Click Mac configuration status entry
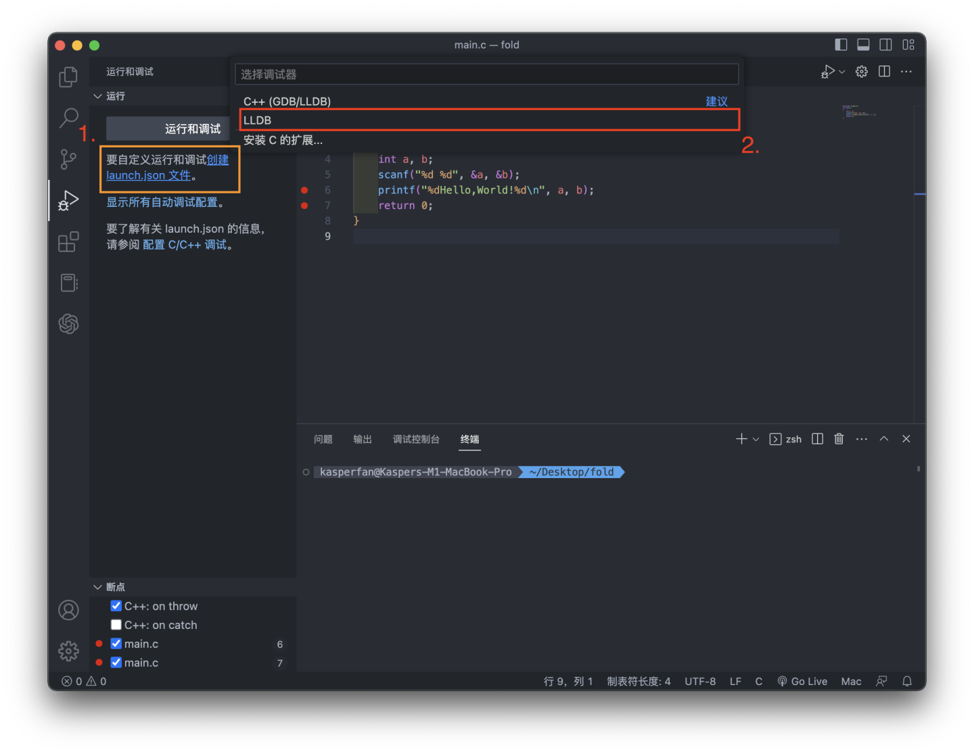 pyautogui.click(x=851, y=681)
